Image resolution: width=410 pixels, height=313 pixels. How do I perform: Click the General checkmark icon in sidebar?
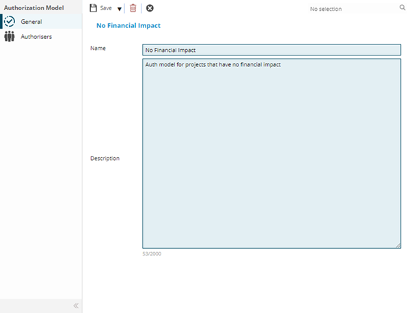click(x=10, y=22)
